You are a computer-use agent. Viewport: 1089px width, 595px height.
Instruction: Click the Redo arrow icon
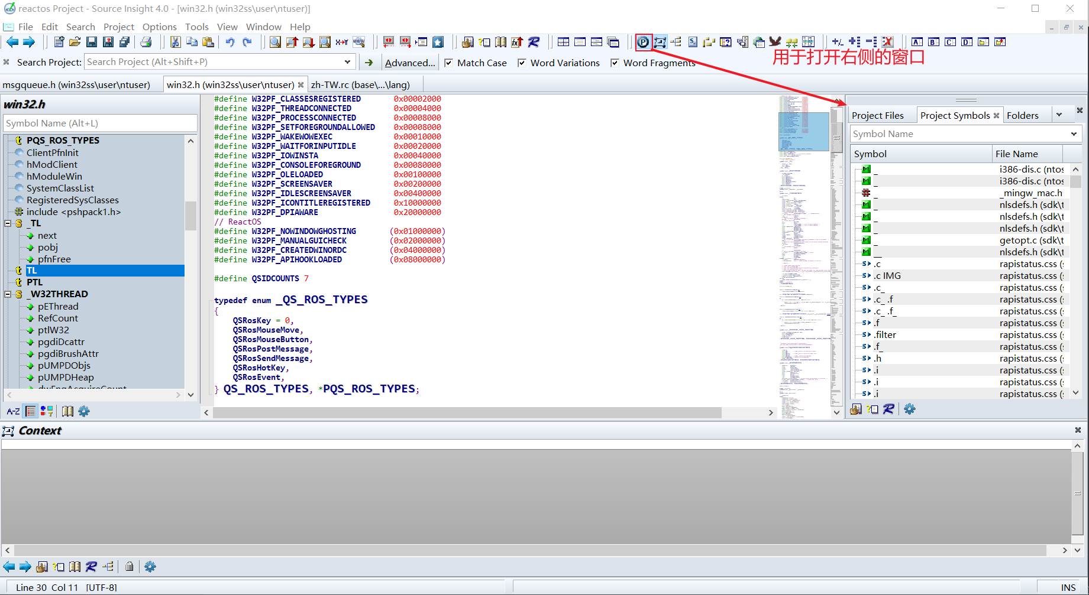[x=247, y=42]
